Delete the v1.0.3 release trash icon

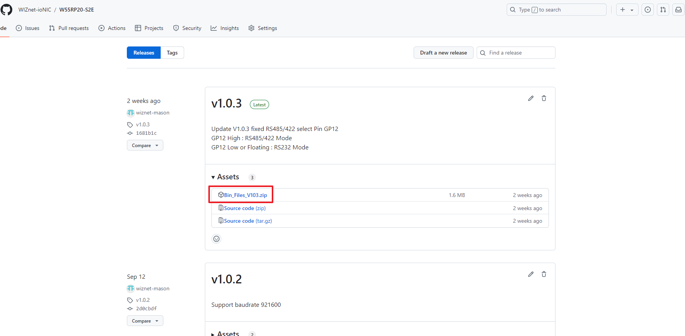[544, 98]
